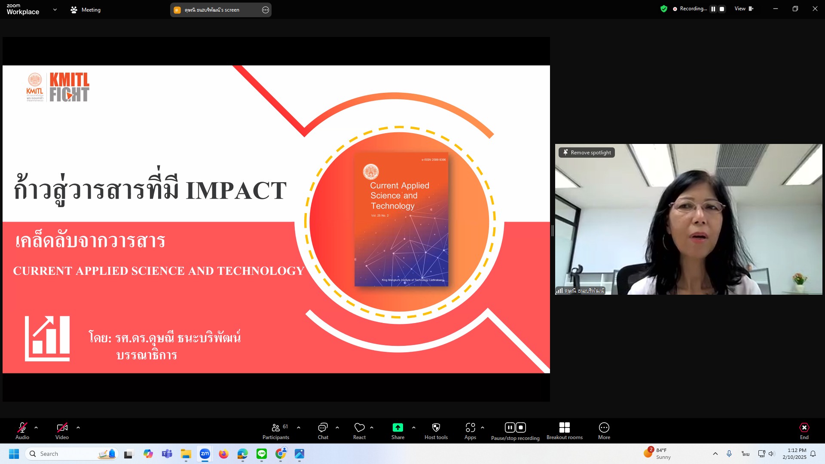Remove spotlight from the speaker video

[587, 153]
